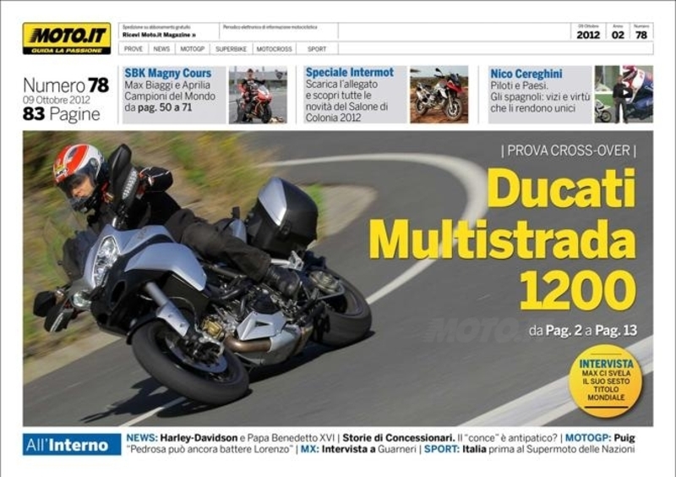
Task: Open the Harley-Davidson news item
Action: coord(230,438)
